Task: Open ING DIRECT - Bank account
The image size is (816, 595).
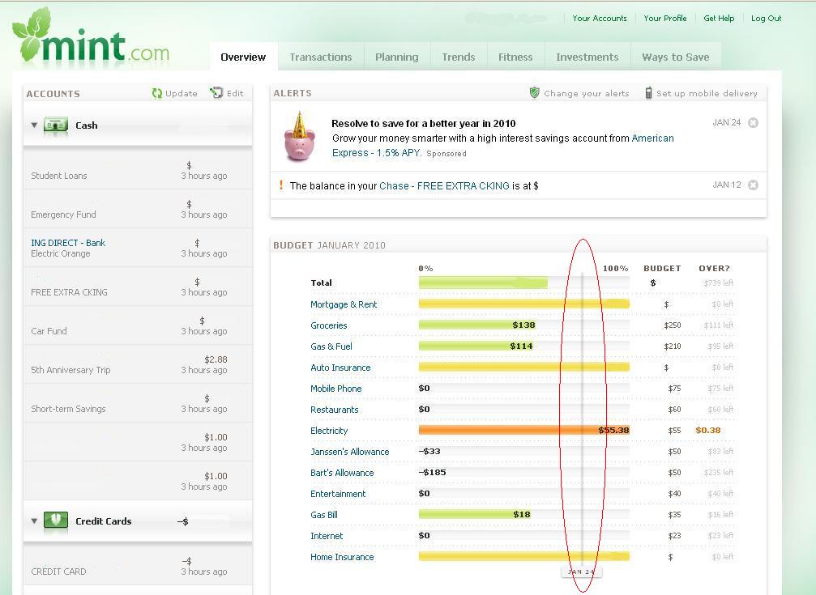Action: click(67, 243)
